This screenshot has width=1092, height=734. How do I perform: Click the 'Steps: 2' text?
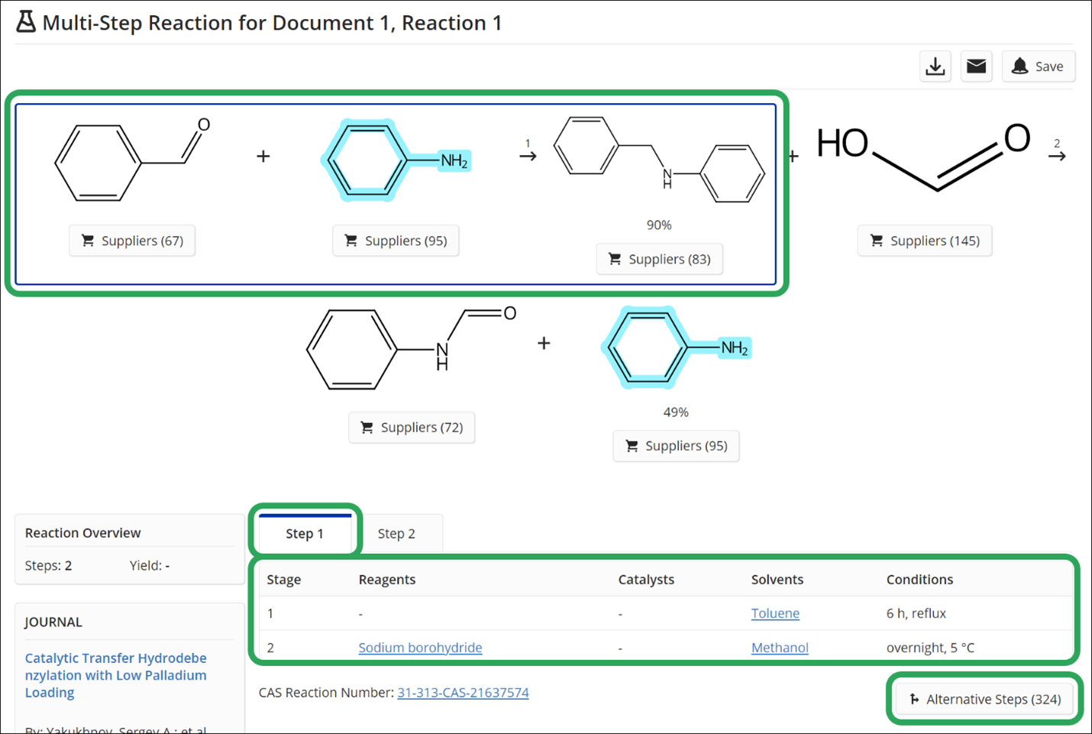(48, 566)
